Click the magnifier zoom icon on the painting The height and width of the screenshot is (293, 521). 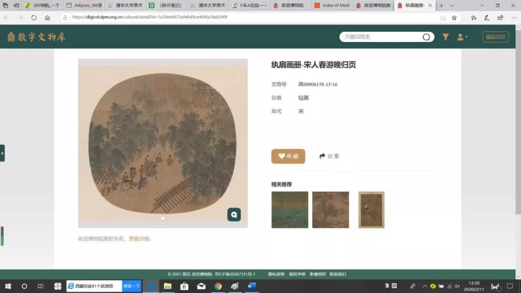pos(234,215)
